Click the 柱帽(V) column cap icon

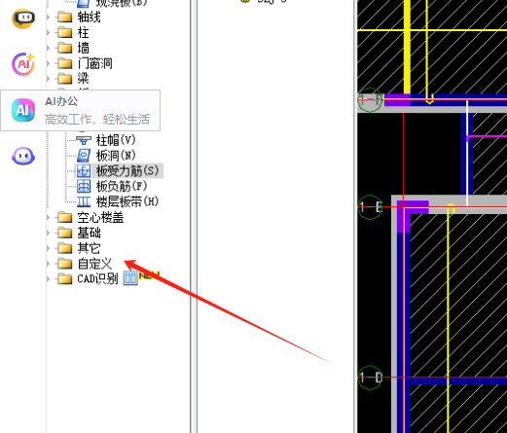click(84, 140)
